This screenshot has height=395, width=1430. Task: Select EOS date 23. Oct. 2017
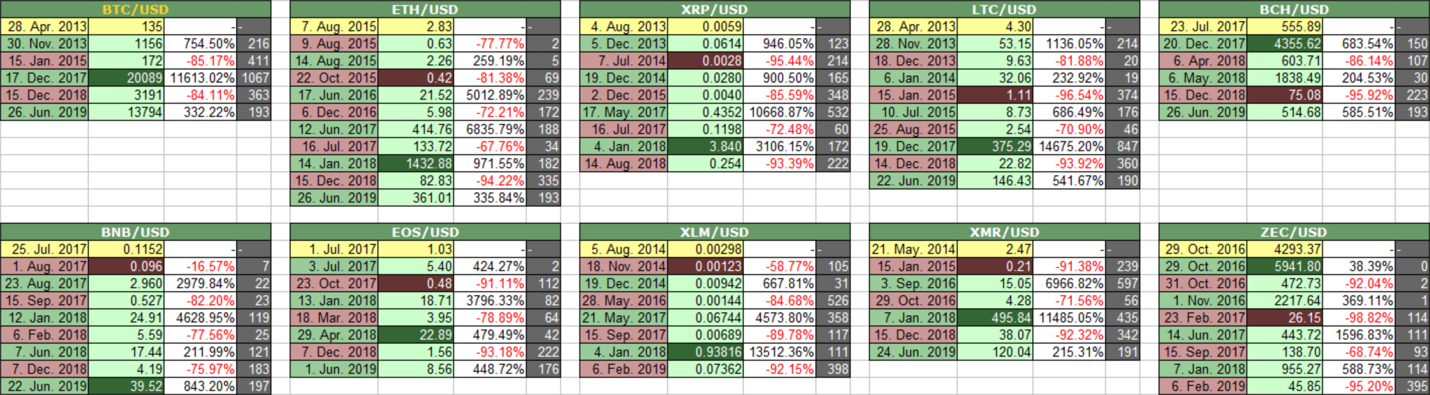(334, 284)
